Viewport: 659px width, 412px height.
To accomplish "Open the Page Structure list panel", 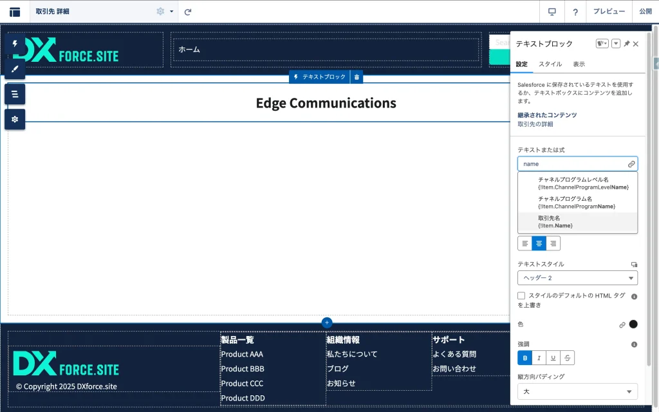I will pyautogui.click(x=15, y=94).
